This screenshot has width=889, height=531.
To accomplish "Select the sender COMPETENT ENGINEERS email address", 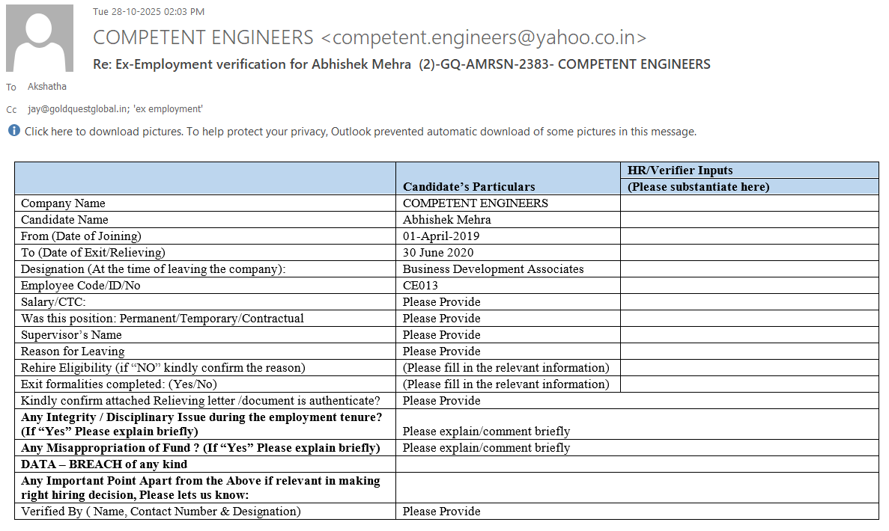I will point(484,37).
